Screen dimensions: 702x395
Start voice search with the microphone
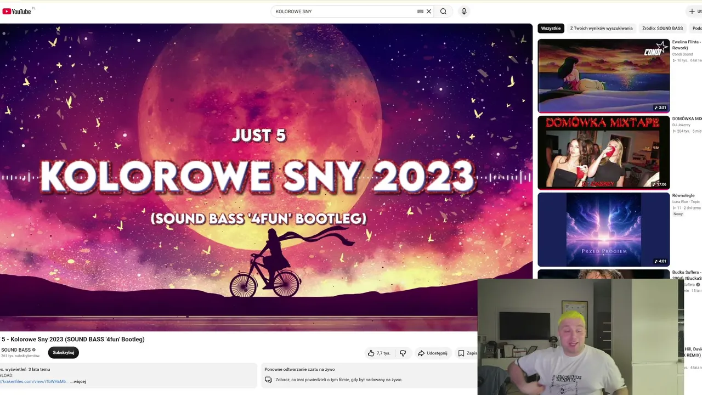pyautogui.click(x=464, y=11)
